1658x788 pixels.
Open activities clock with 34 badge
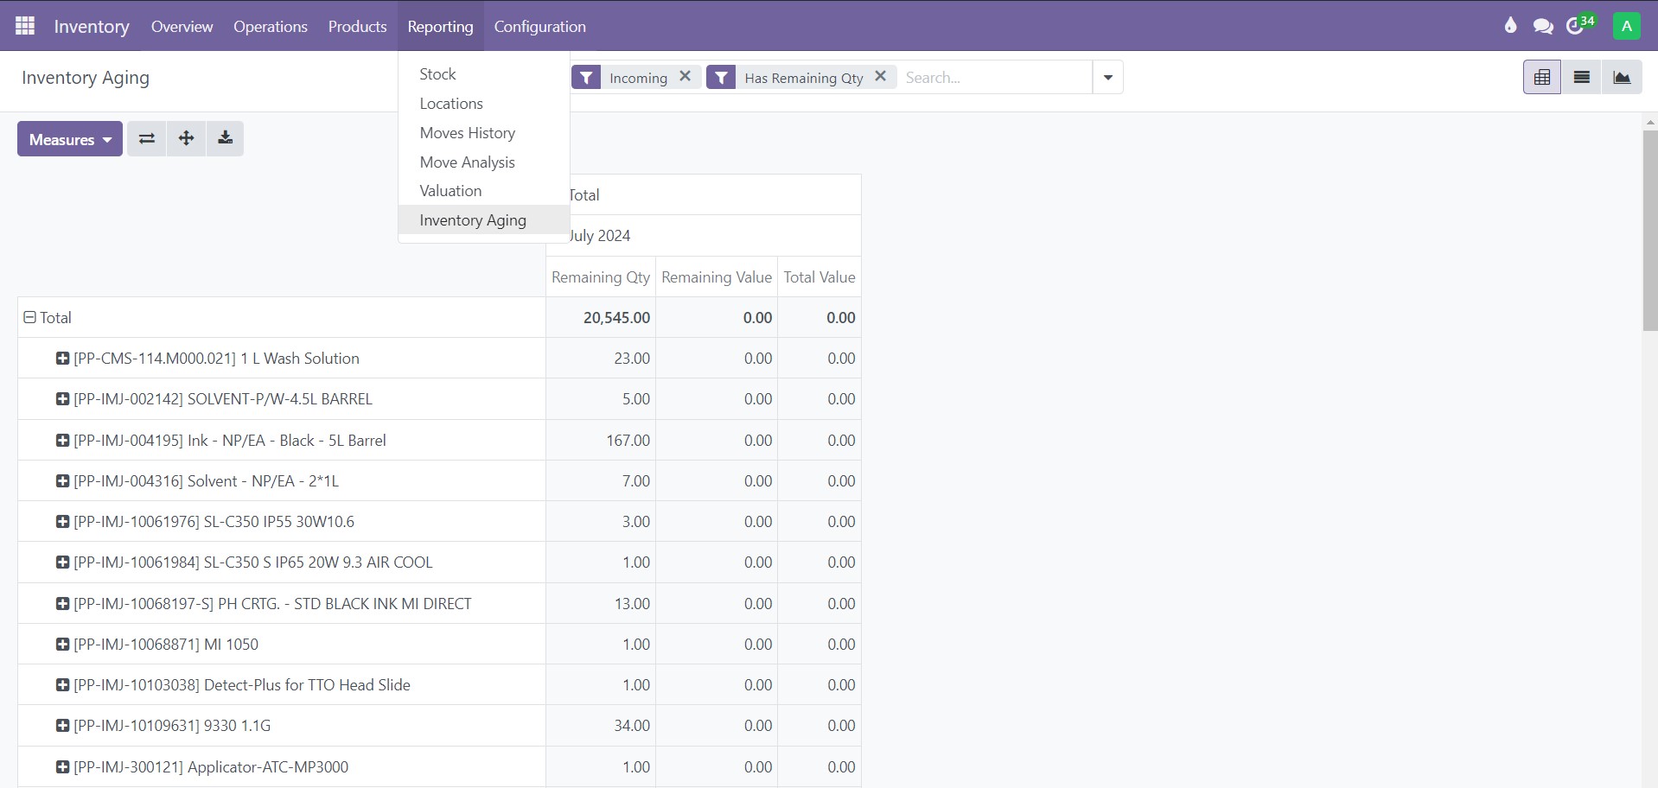1577,26
